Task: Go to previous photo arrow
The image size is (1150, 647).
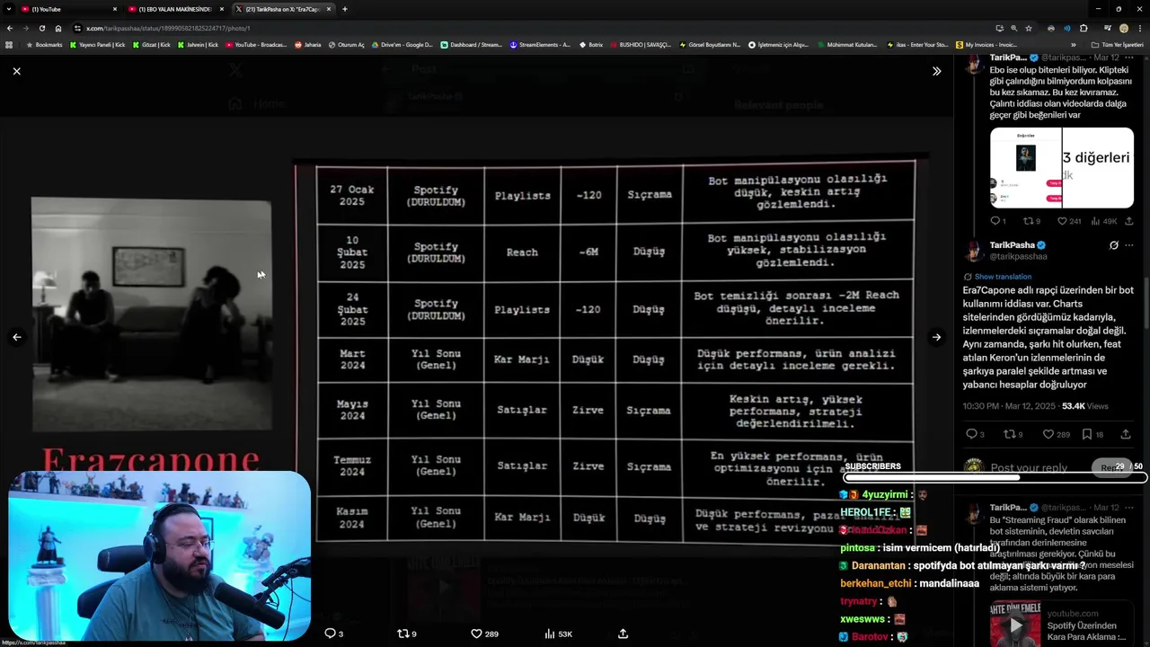Action: point(16,337)
